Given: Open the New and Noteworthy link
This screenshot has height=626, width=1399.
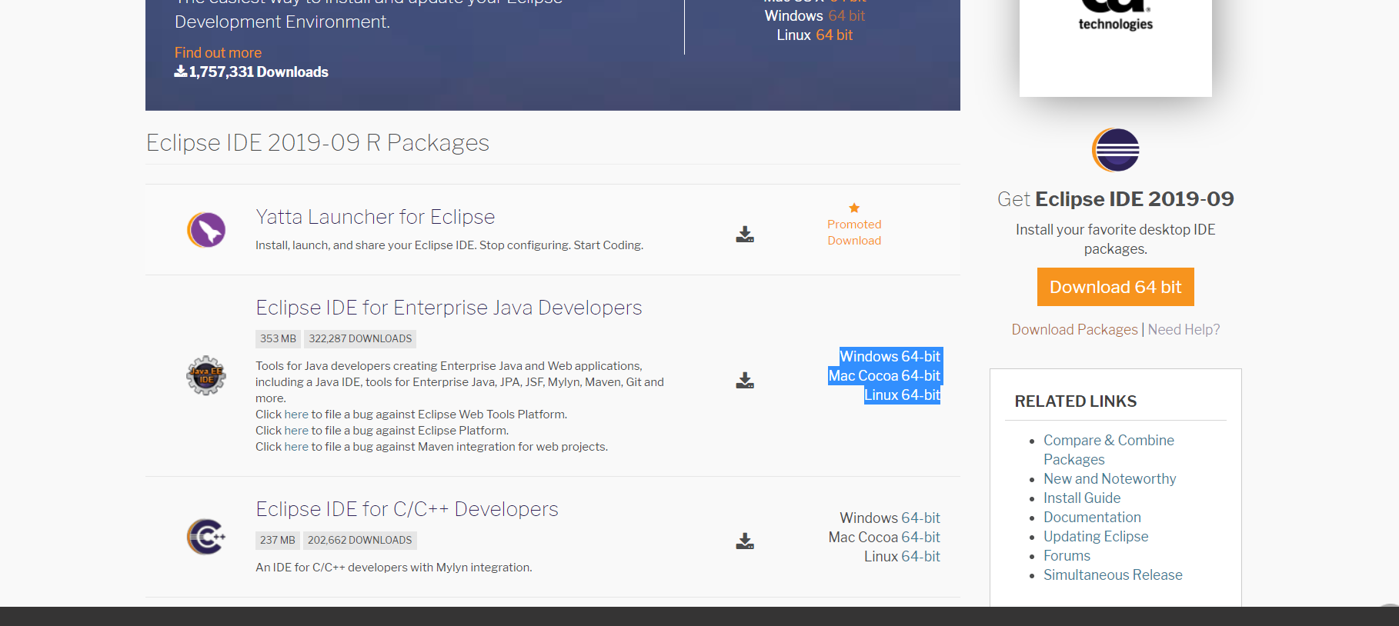Looking at the screenshot, I should pos(1110,478).
